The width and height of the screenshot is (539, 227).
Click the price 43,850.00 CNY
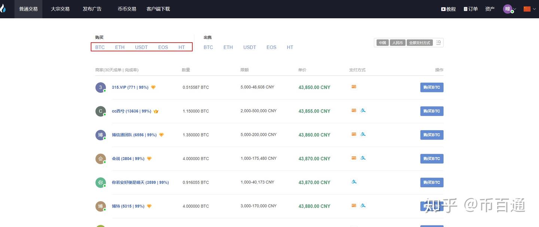pyautogui.click(x=314, y=88)
